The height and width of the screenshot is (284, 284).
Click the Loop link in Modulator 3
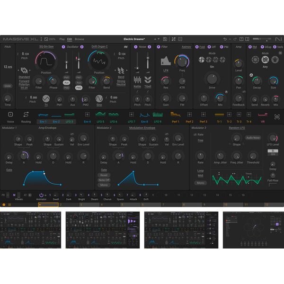201,170
